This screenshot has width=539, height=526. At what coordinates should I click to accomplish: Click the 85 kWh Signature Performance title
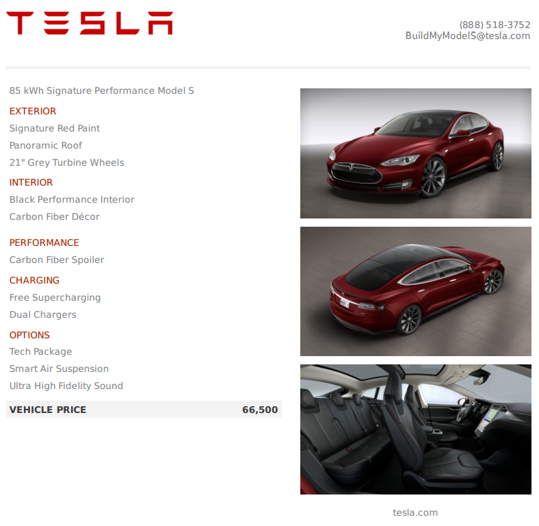tap(102, 90)
